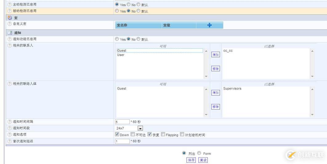
Task: Click help icon beside 自定义宏
Action: pyautogui.click(x=10, y=24)
